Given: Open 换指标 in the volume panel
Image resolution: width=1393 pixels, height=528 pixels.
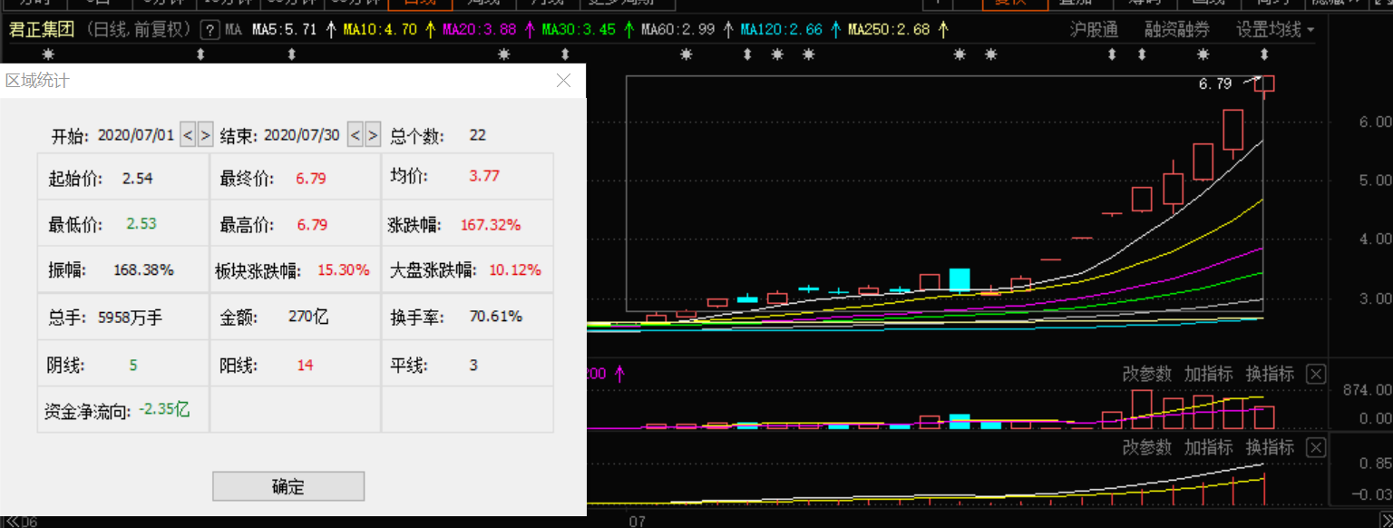Looking at the screenshot, I should click(x=1270, y=374).
